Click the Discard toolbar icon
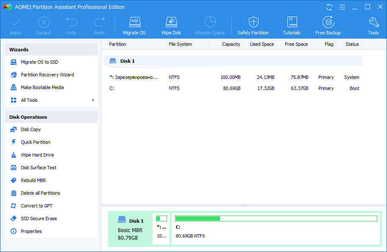This screenshot has width=387, height=252. click(x=44, y=23)
